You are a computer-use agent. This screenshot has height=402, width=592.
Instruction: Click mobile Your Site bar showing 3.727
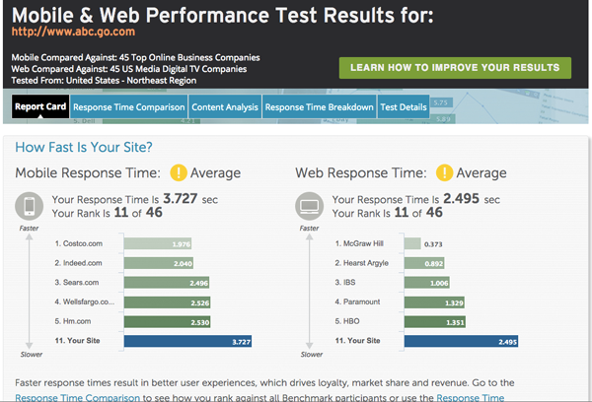point(187,341)
